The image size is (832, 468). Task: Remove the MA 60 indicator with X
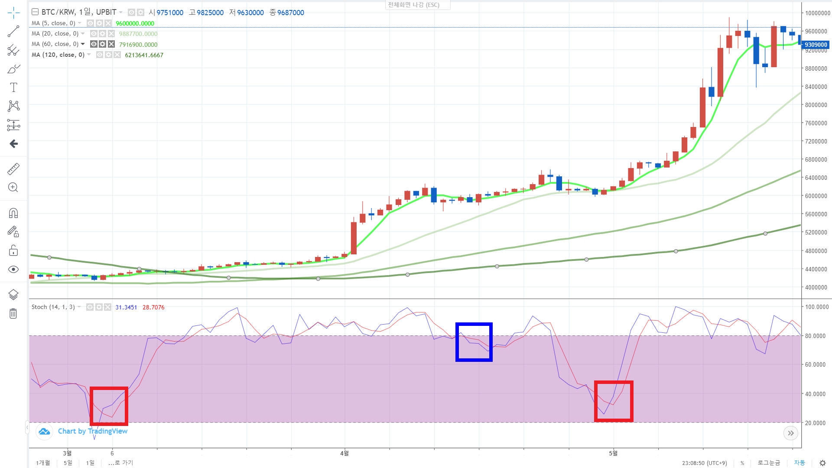111,44
